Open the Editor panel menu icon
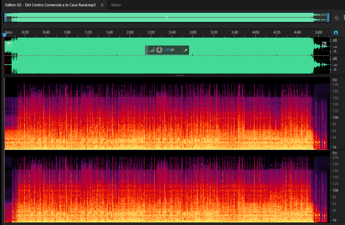Screen dimensions: 345x225 coord(102,5)
